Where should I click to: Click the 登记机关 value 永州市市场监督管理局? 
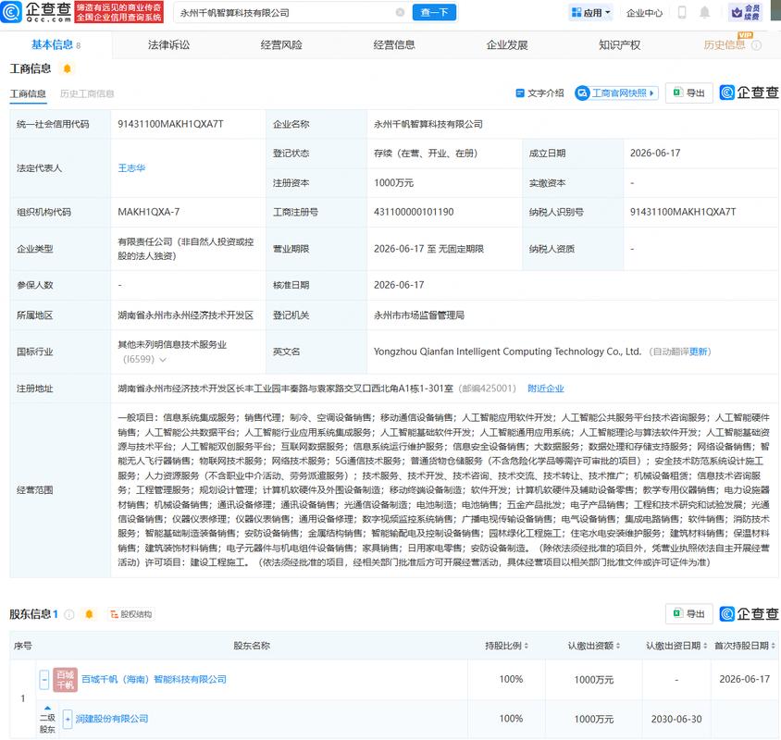pos(419,315)
